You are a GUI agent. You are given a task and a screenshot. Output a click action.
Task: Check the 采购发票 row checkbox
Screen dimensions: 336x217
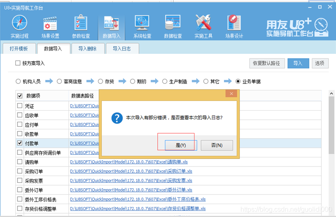20,180
